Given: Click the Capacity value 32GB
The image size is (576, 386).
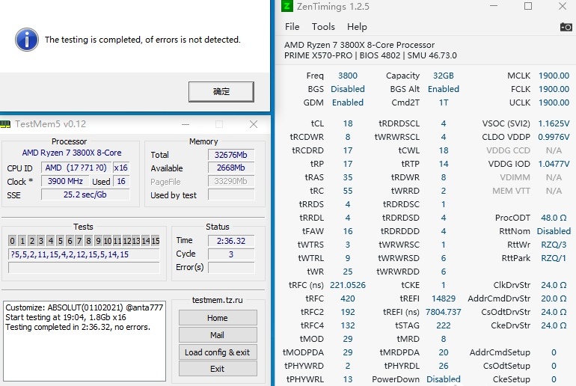Looking at the screenshot, I should pos(444,76).
